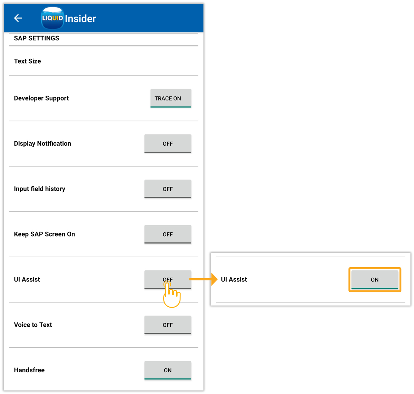Click the Voice to Text label
414x394 pixels.
pos(33,325)
